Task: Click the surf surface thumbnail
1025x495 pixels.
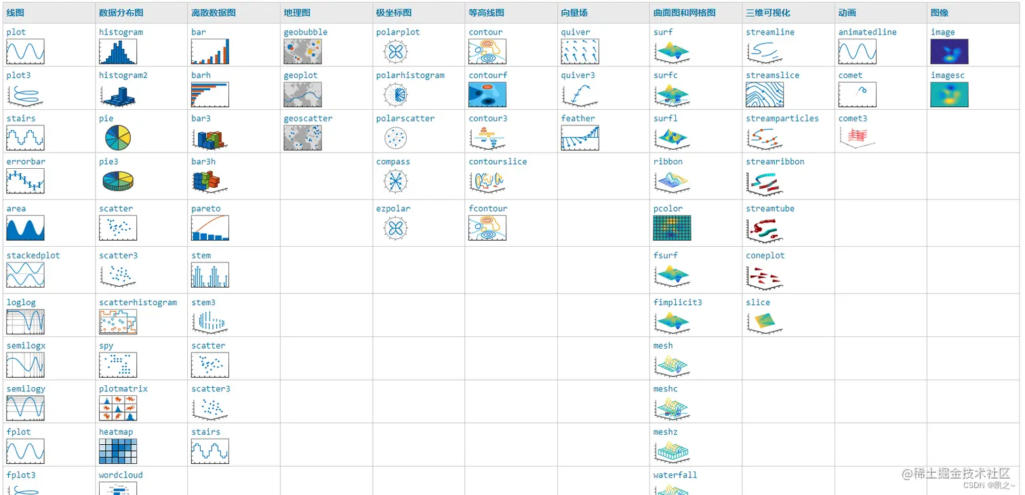Action: click(672, 52)
